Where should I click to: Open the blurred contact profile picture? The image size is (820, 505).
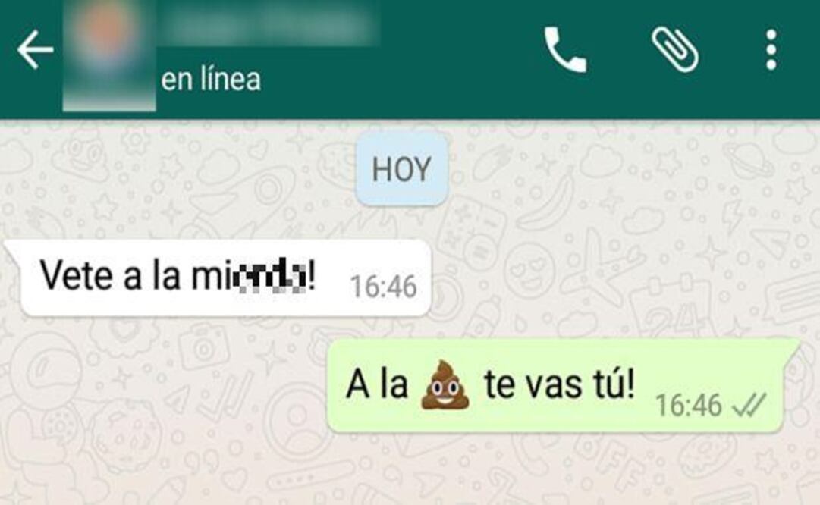click(x=108, y=55)
